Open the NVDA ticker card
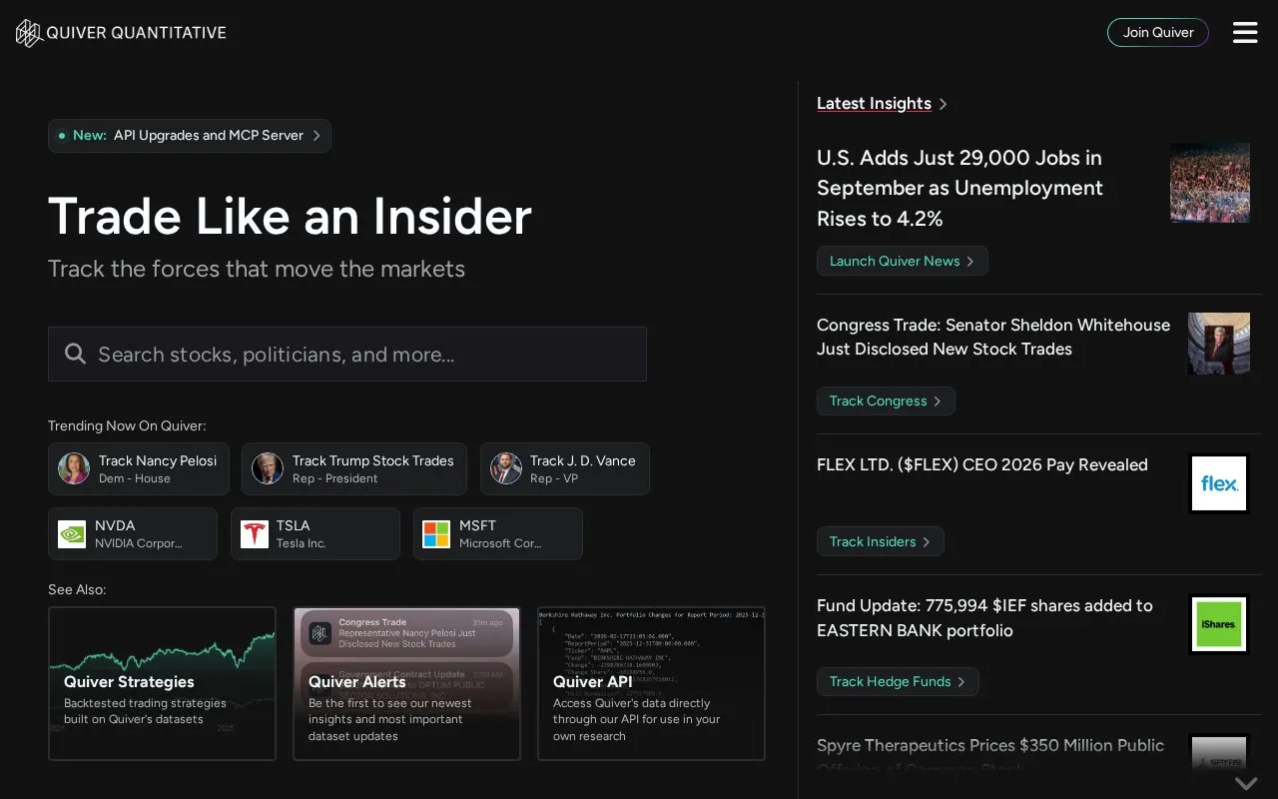Screen dimensions: 1278x799 [133, 534]
